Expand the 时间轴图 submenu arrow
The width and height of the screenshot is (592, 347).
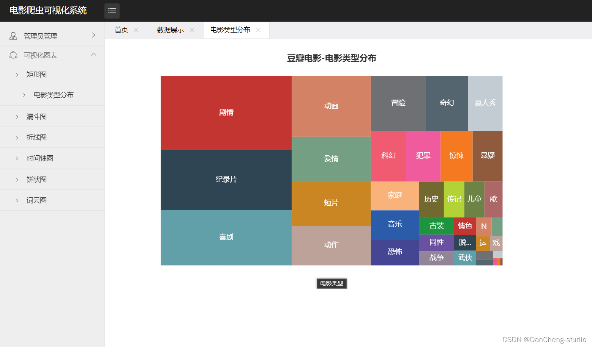(17, 158)
